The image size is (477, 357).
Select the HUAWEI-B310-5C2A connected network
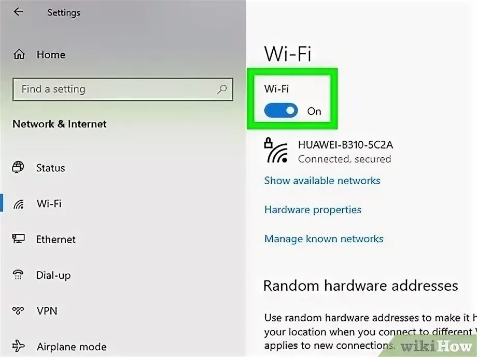[x=329, y=151]
